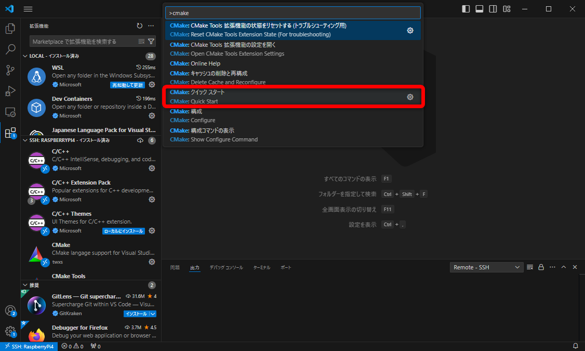Open the Remote - SSH output channel dropdown
The height and width of the screenshot is (351, 585).
pyautogui.click(x=486, y=267)
